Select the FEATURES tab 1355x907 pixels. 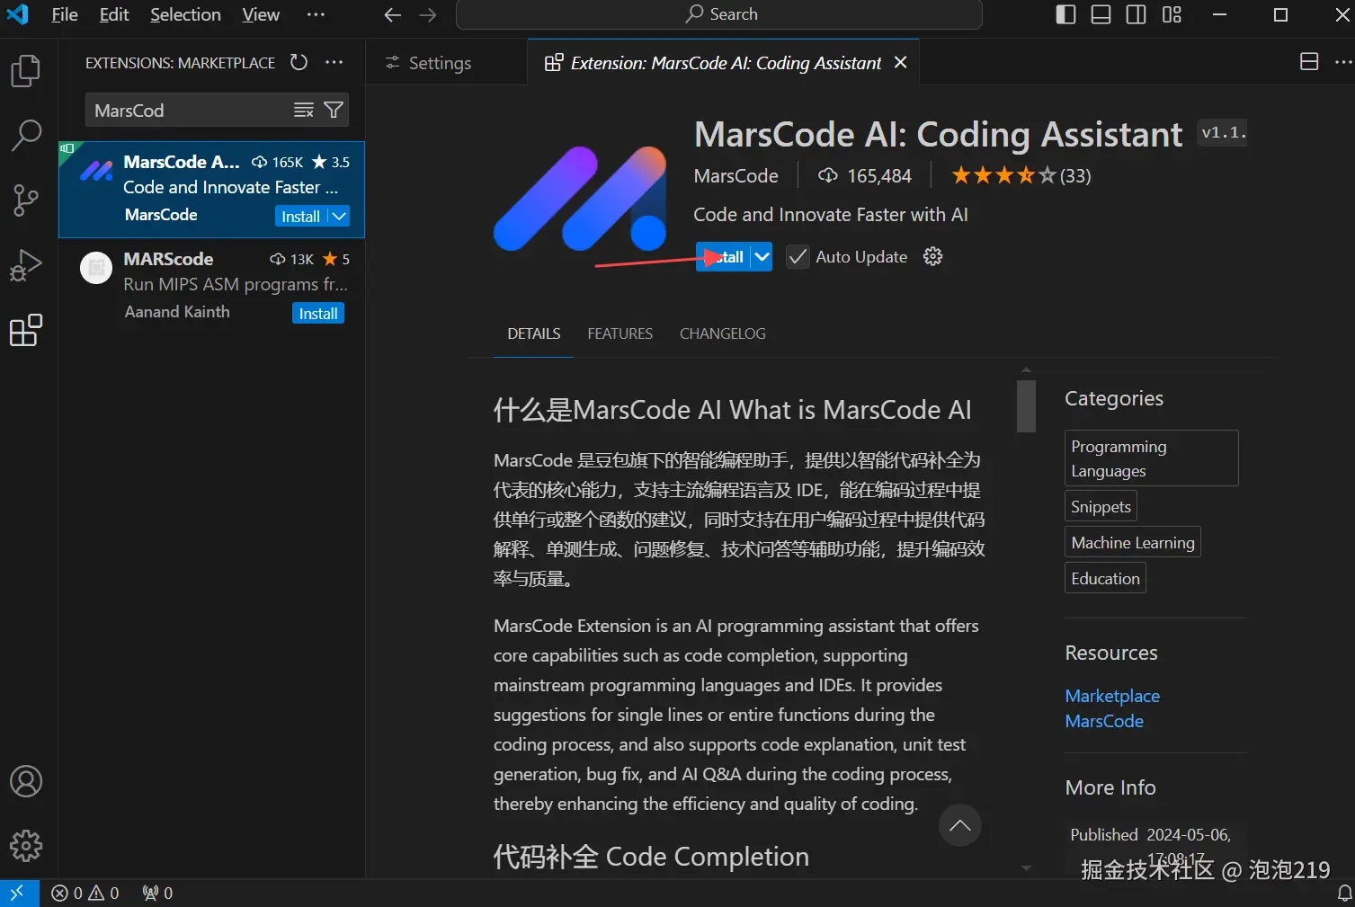pyautogui.click(x=620, y=333)
